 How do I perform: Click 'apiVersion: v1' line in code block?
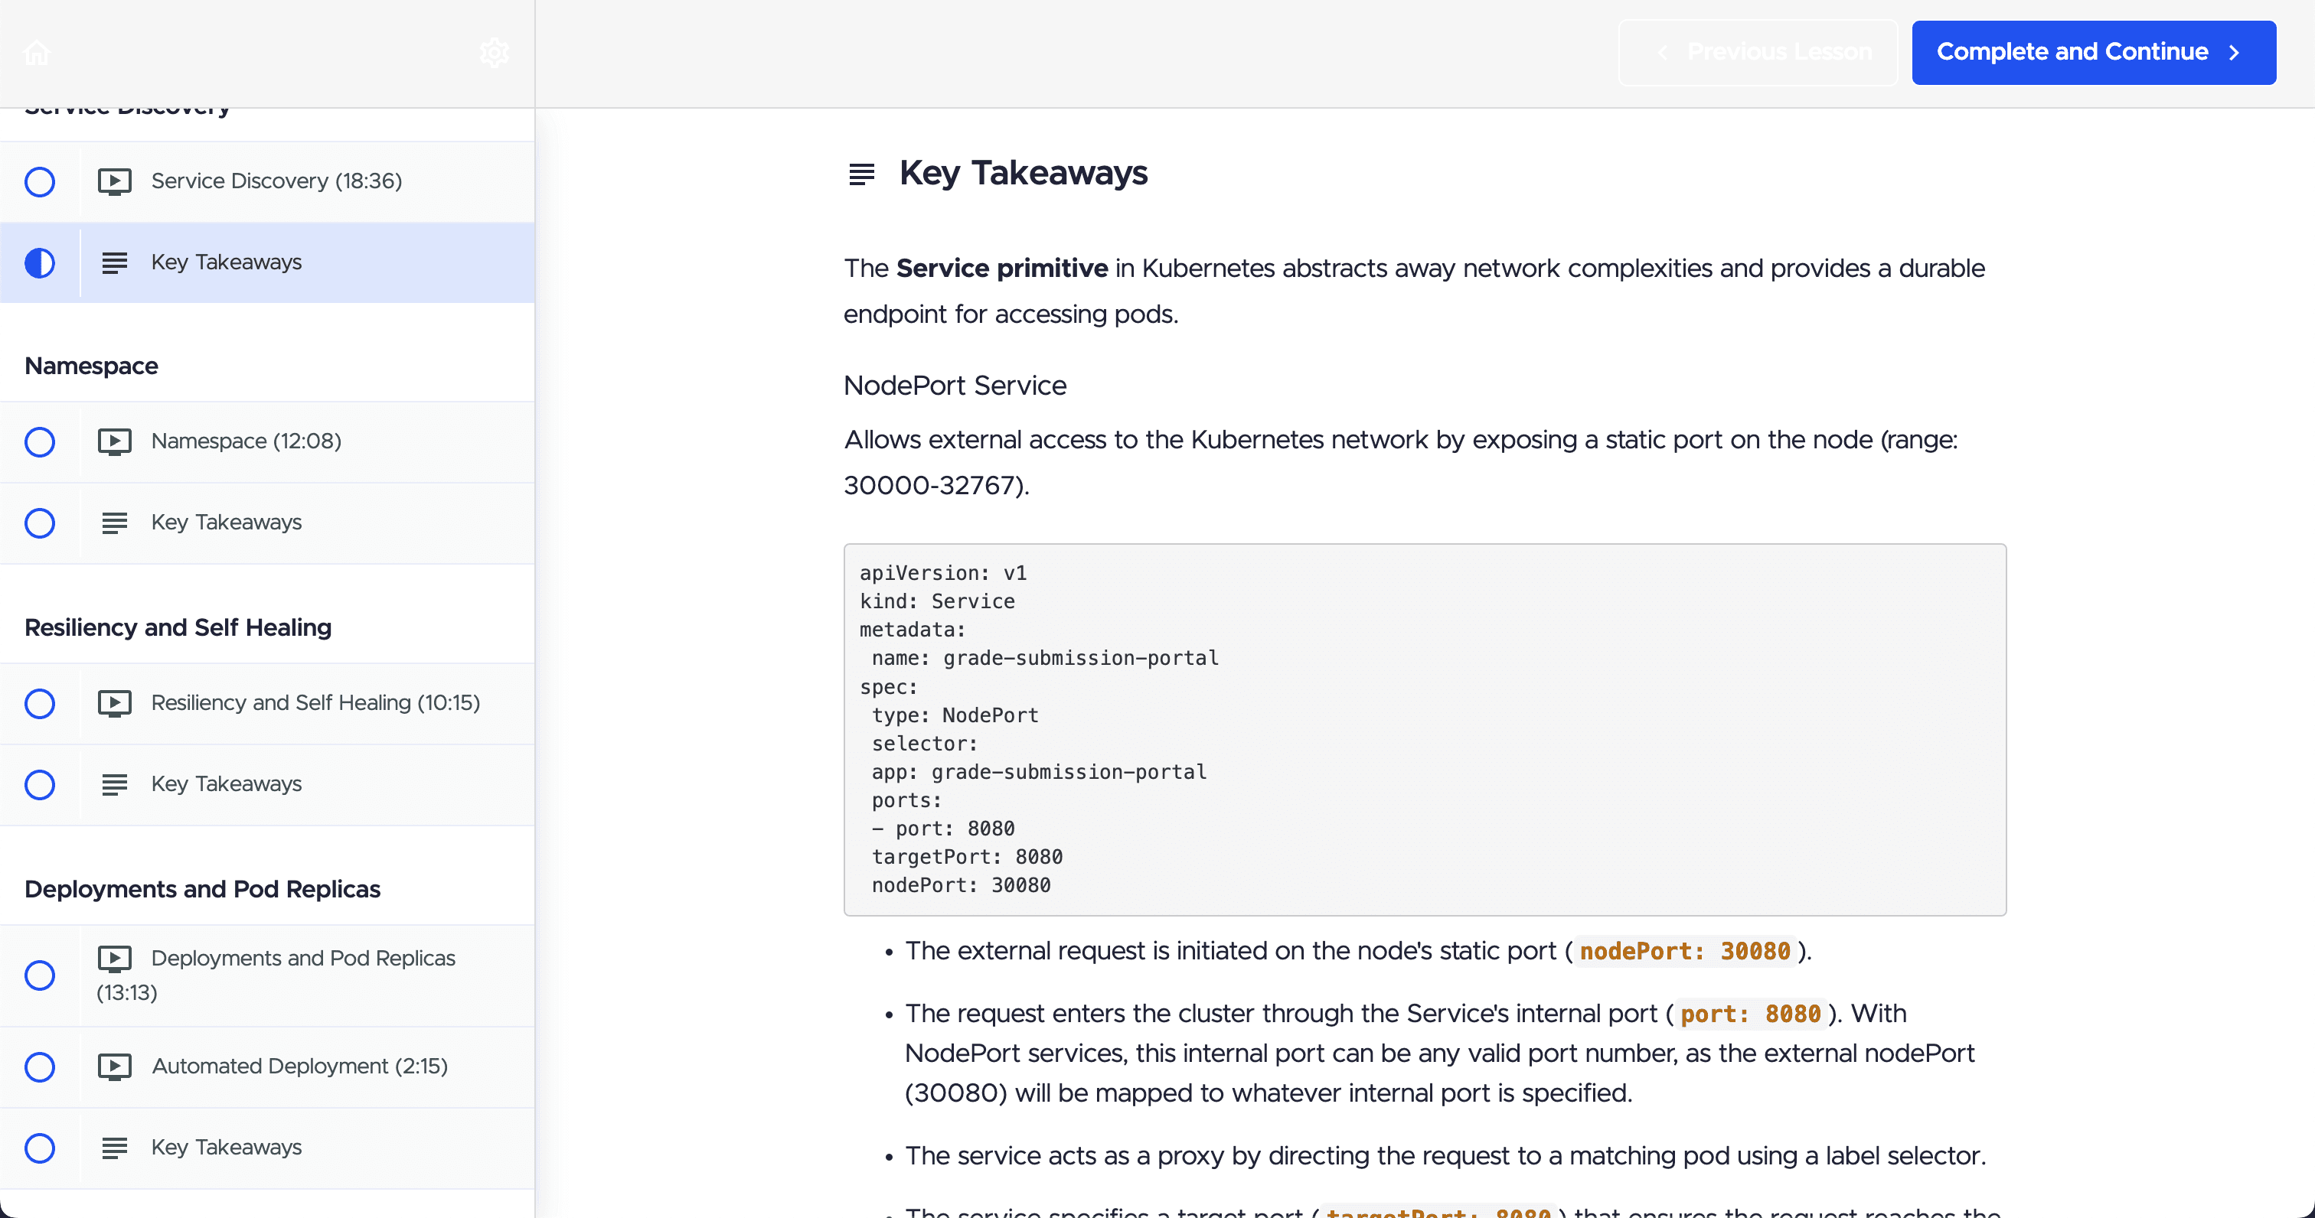[x=942, y=573]
